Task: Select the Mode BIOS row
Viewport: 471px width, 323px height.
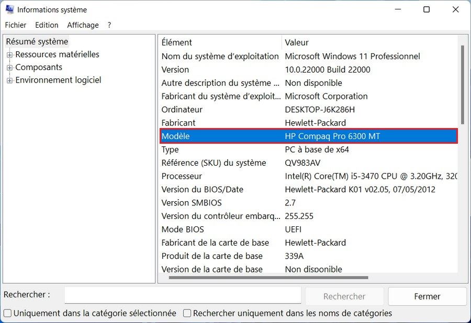Action: tap(308, 229)
